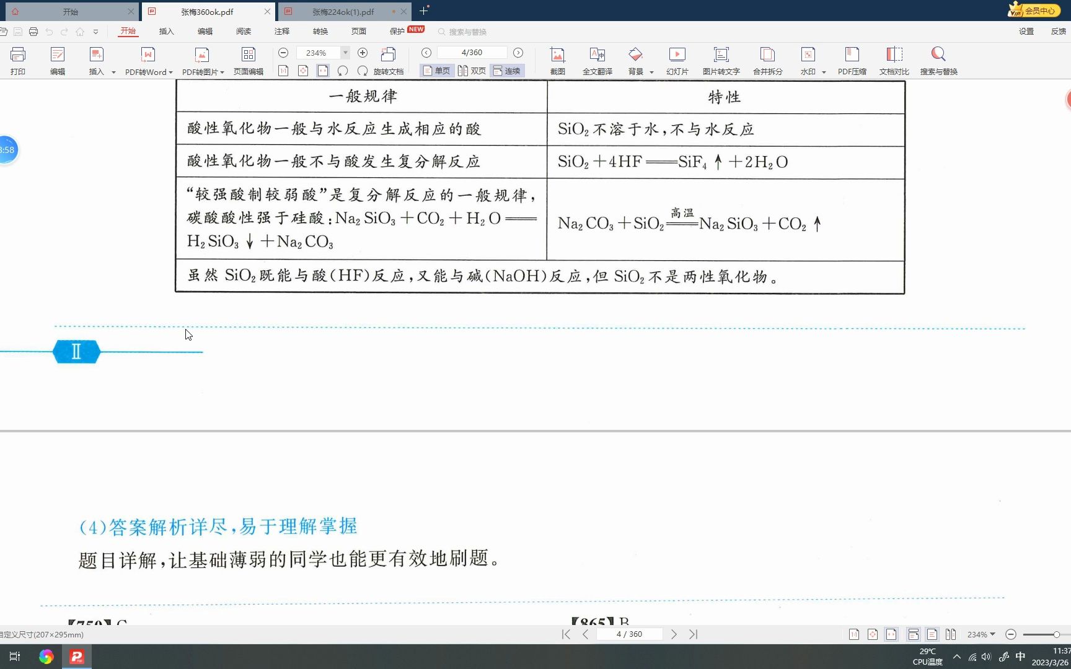Click the 4 / 360 page field in status bar
This screenshot has width=1071, height=669.
coord(629,634)
